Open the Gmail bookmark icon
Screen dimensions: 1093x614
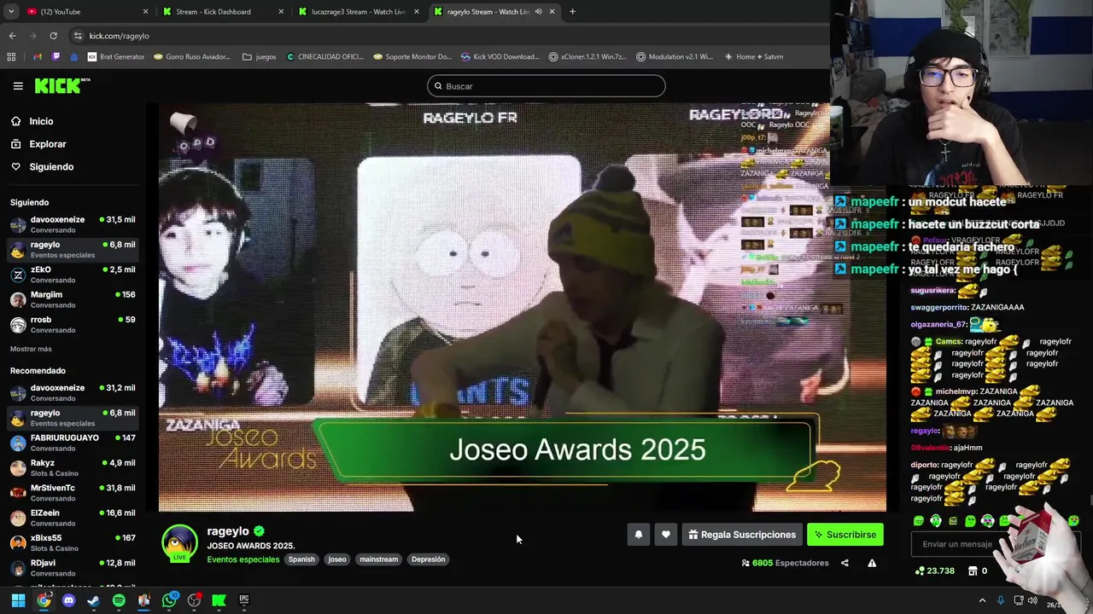pyautogui.click(x=37, y=57)
